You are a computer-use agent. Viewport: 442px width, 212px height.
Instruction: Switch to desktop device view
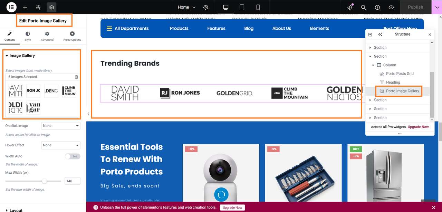[x=226, y=7]
